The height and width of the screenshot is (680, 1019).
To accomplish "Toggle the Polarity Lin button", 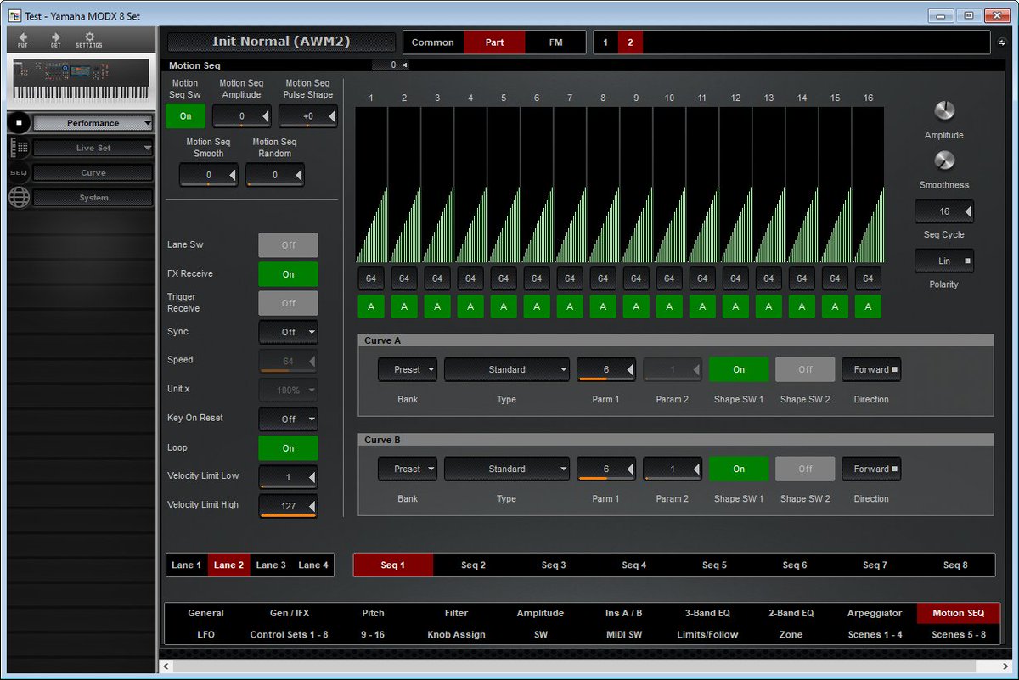I will coord(944,261).
